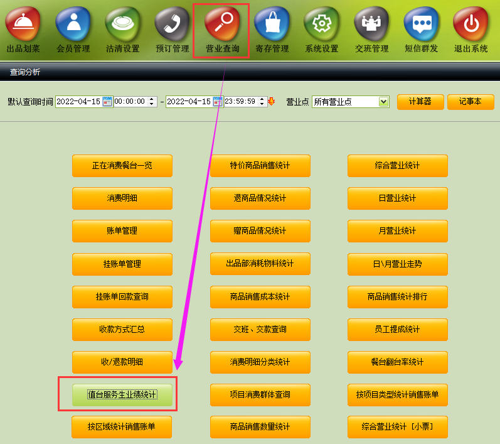The image size is (500, 444).
Task: Open 项目消费群体查询
Action: click(x=260, y=395)
